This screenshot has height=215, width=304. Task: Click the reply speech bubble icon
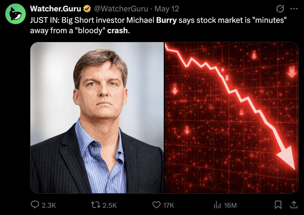[x=35, y=205]
